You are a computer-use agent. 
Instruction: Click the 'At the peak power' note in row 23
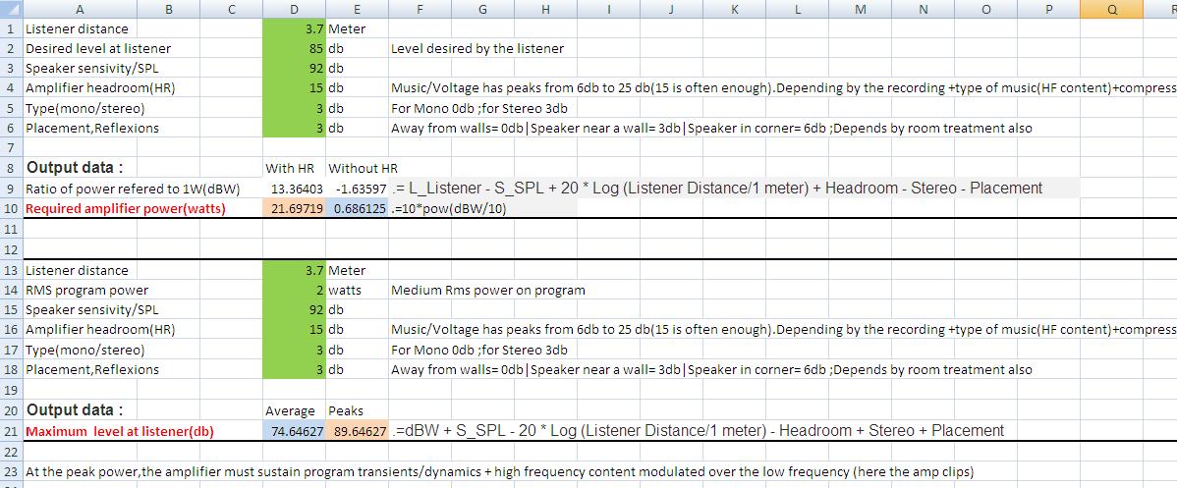tap(500, 472)
